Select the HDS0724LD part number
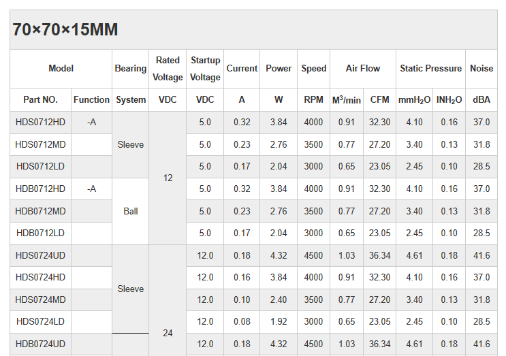 (x=40, y=321)
